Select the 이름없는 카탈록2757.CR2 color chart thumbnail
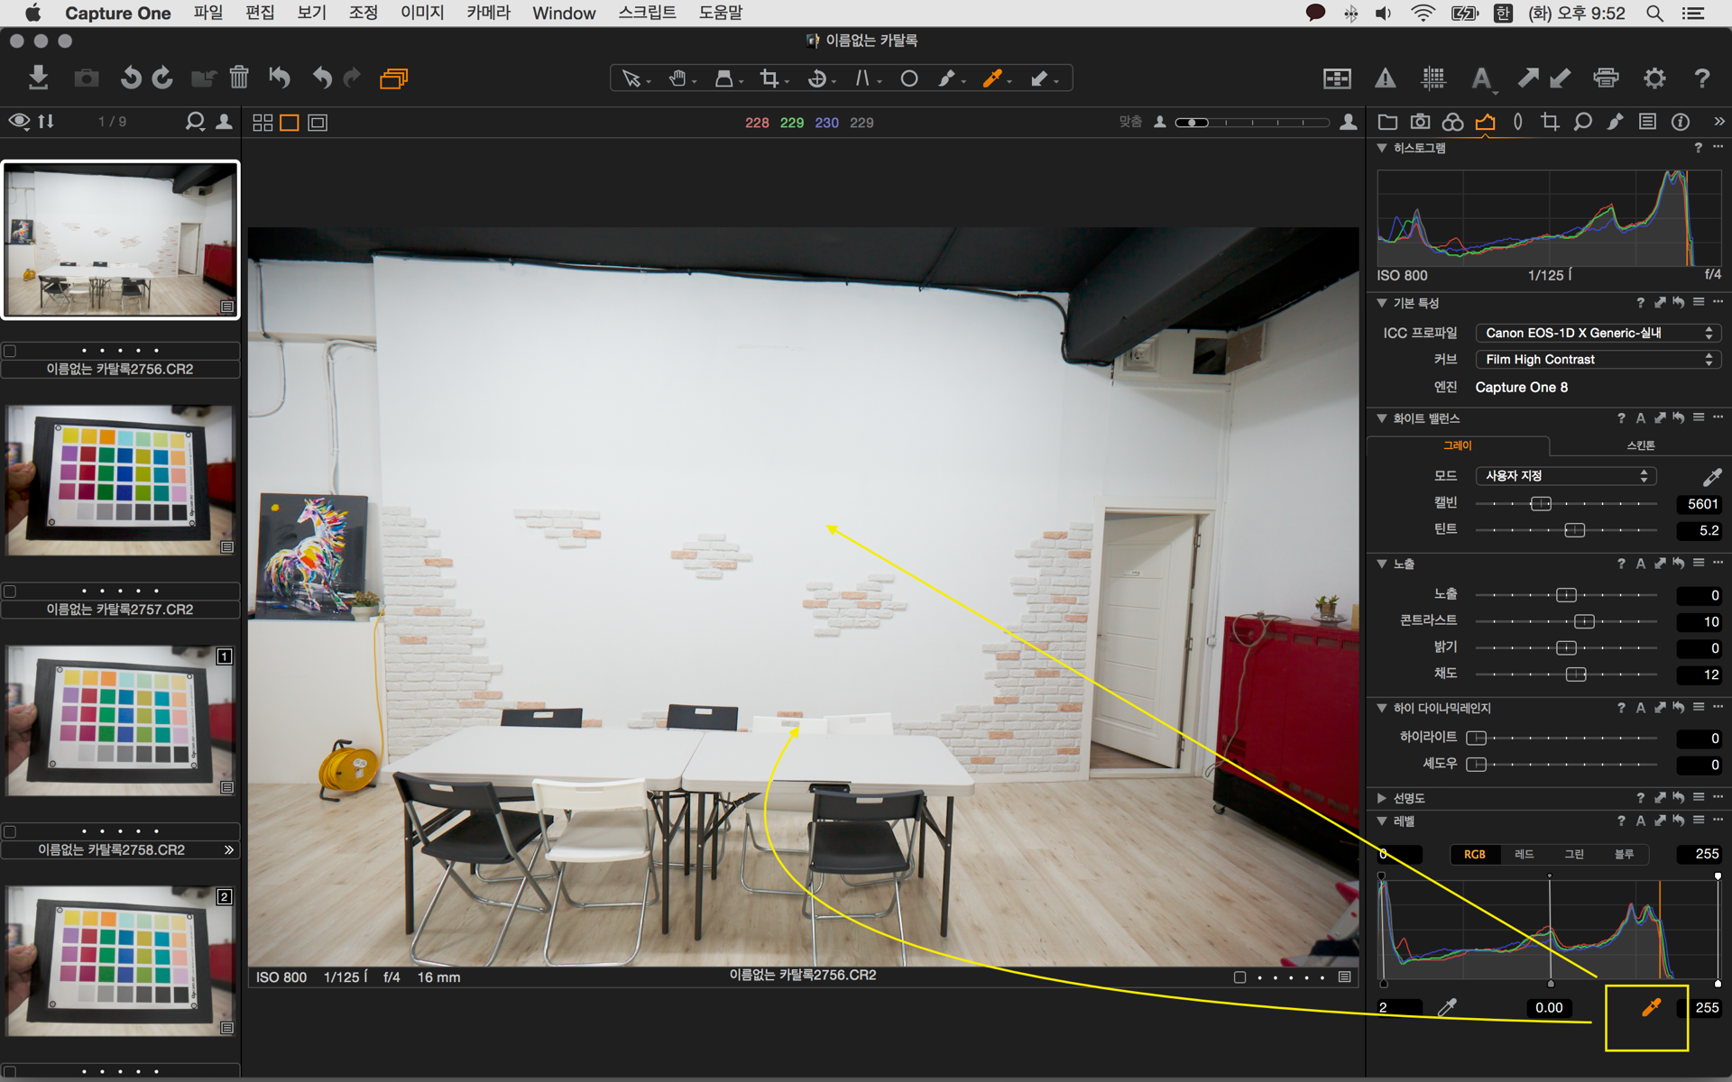The height and width of the screenshot is (1082, 1732). [120, 480]
